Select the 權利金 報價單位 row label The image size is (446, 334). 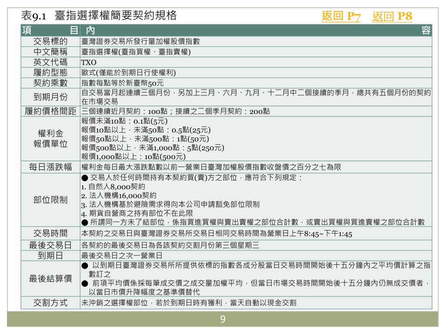[x=51, y=138]
